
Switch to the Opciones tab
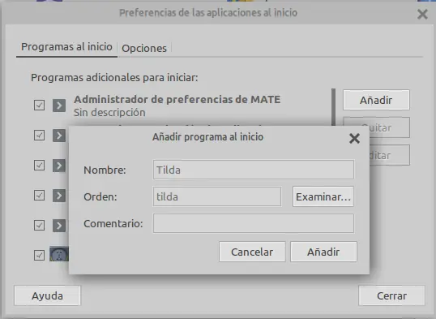[x=144, y=48]
